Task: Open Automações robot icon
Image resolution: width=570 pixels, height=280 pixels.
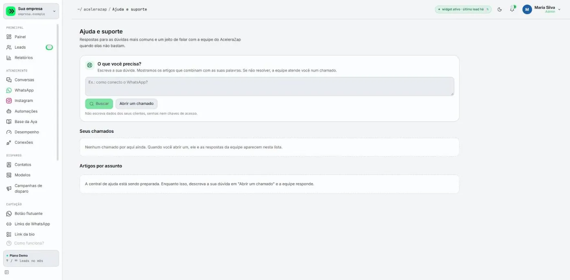Action: point(9,111)
